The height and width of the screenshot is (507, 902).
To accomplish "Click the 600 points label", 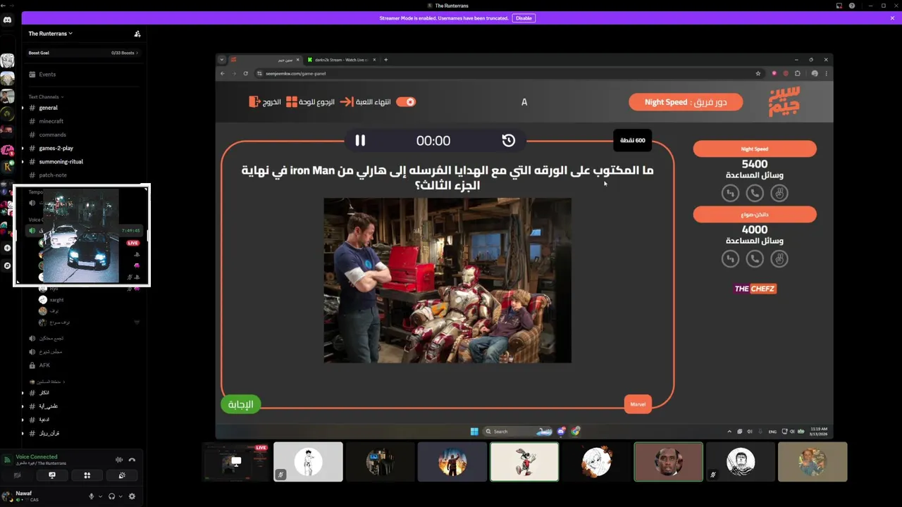I will coord(632,140).
